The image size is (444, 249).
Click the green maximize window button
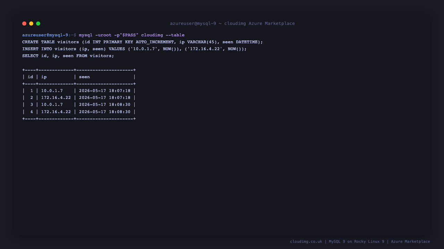point(38,24)
